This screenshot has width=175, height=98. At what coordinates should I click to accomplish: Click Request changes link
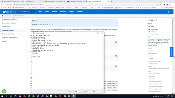point(155,34)
